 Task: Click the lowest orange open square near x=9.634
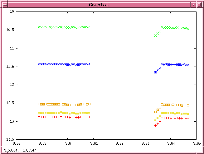pos(156,112)
